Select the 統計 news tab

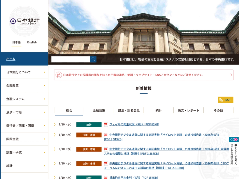(x=159, y=111)
